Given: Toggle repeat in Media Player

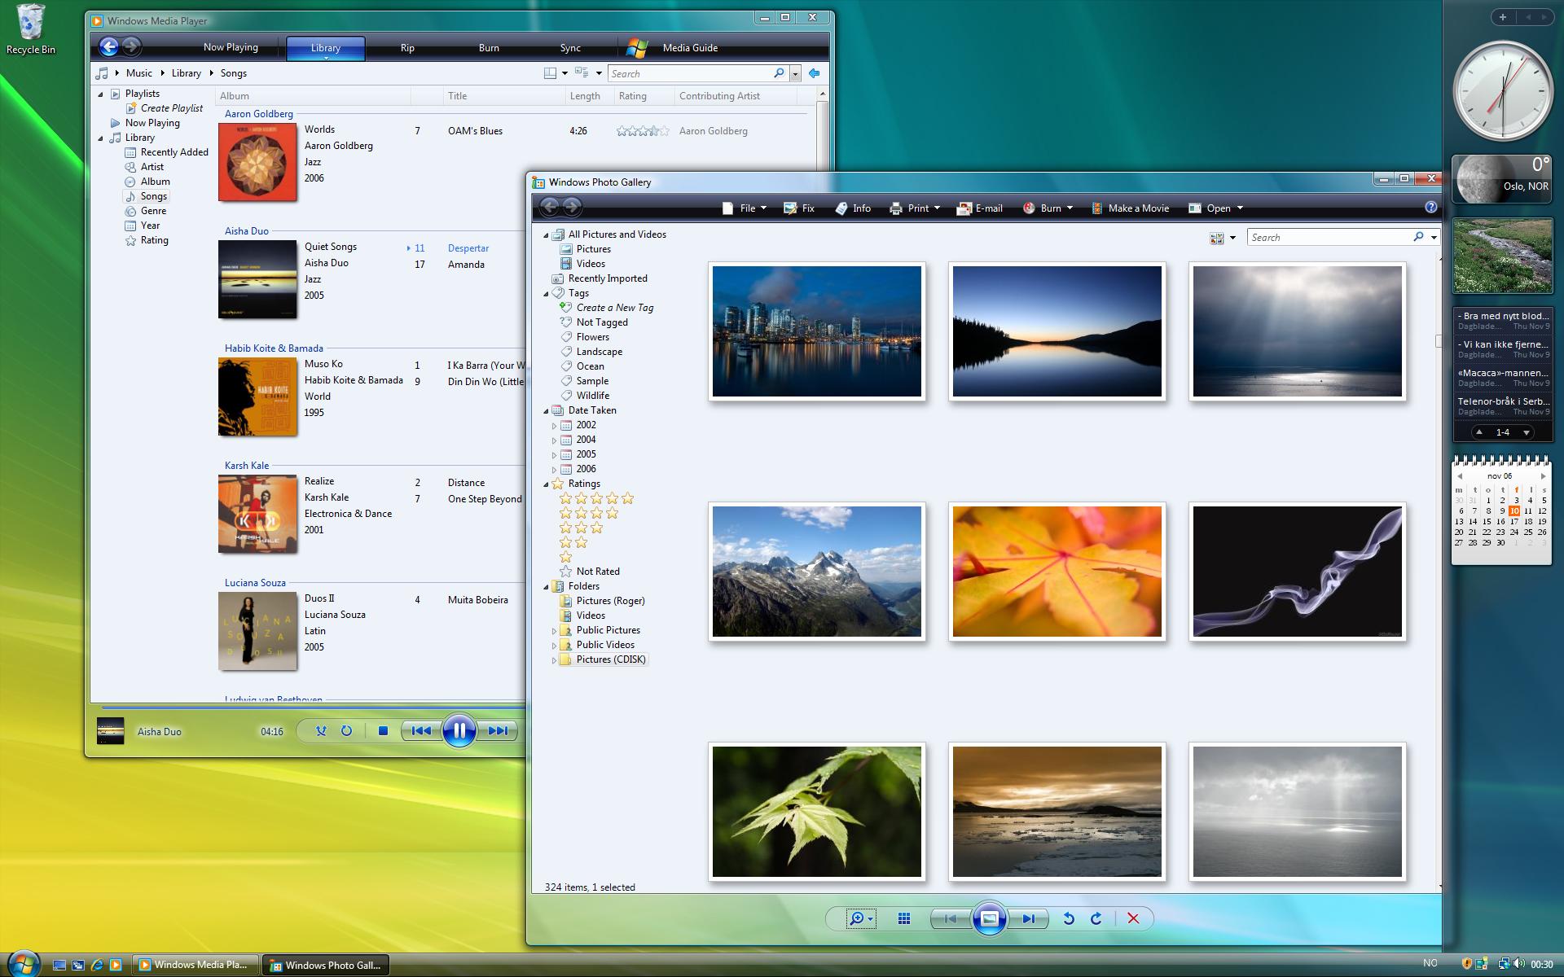Looking at the screenshot, I should click(346, 731).
